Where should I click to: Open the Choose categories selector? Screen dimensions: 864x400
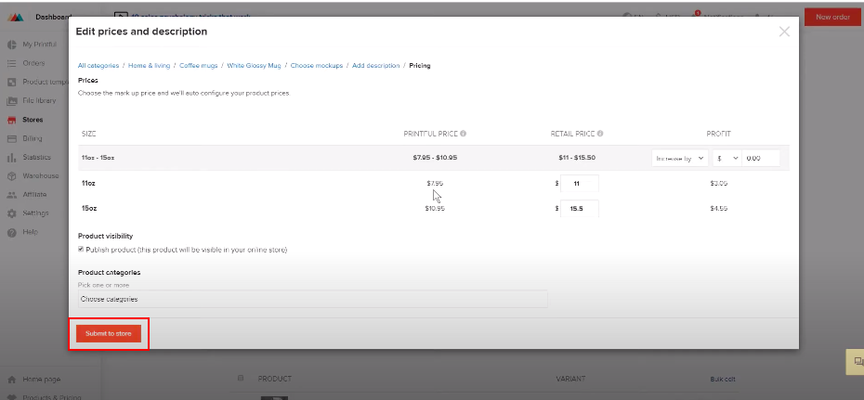[312, 299]
